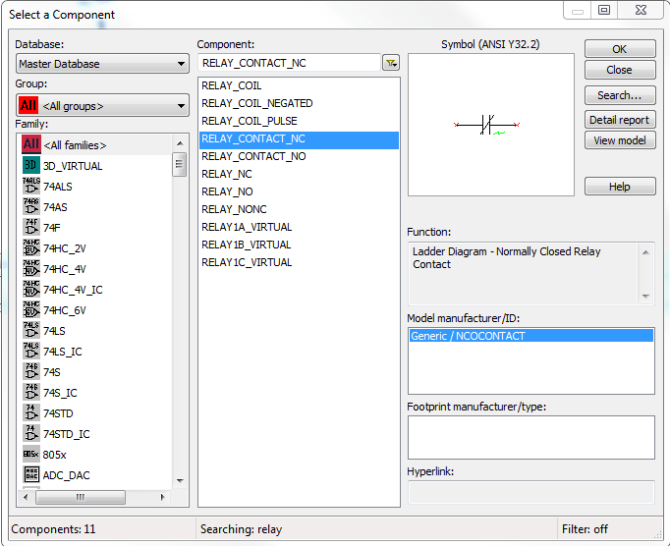Pick the 74STD family icon
Image resolution: width=670 pixels, height=546 pixels.
(31, 412)
